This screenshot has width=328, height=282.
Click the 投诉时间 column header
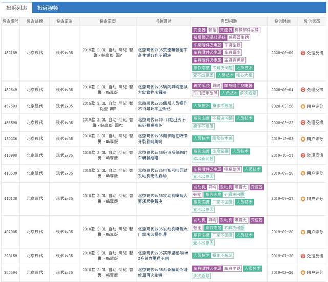point(282,21)
